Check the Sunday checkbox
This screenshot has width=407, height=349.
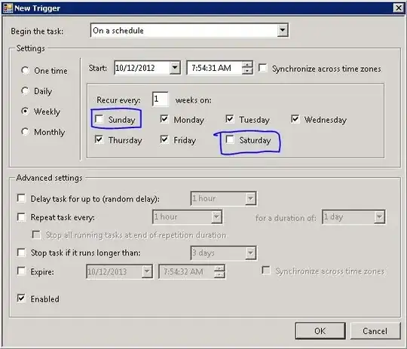(x=99, y=119)
